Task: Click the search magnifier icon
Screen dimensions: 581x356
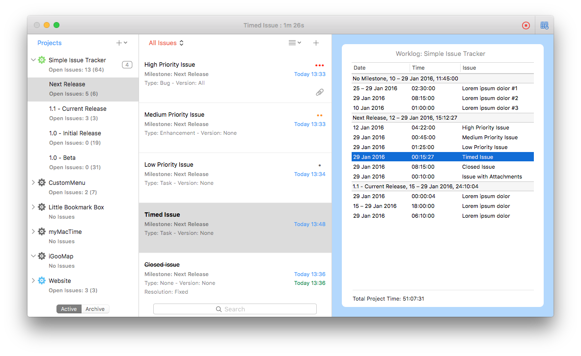Action: coord(219,309)
